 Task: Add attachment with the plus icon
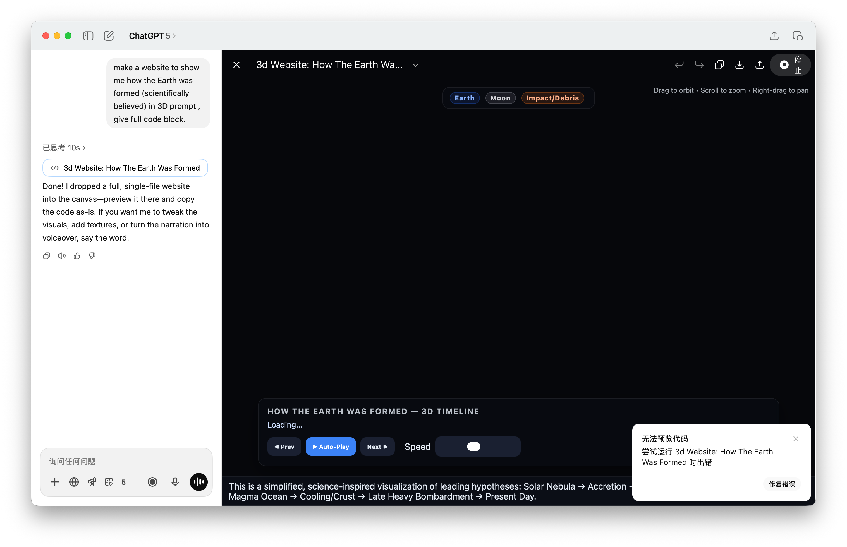point(55,482)
